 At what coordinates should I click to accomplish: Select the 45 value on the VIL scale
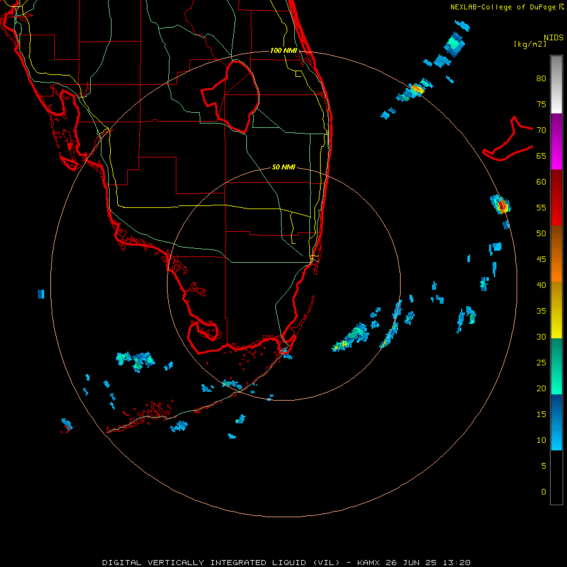[541, 260]
